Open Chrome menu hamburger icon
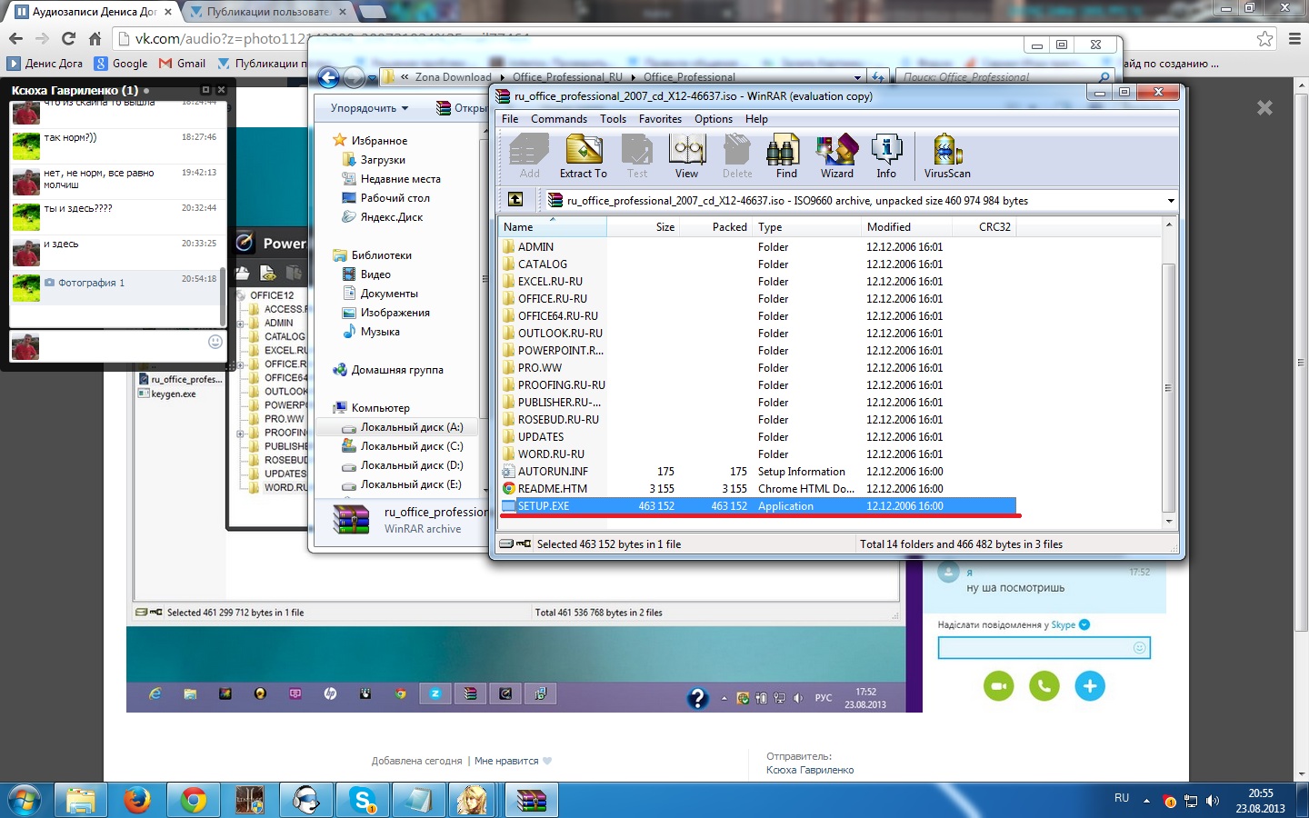 pyautogui.click(x=1295, y=38)
